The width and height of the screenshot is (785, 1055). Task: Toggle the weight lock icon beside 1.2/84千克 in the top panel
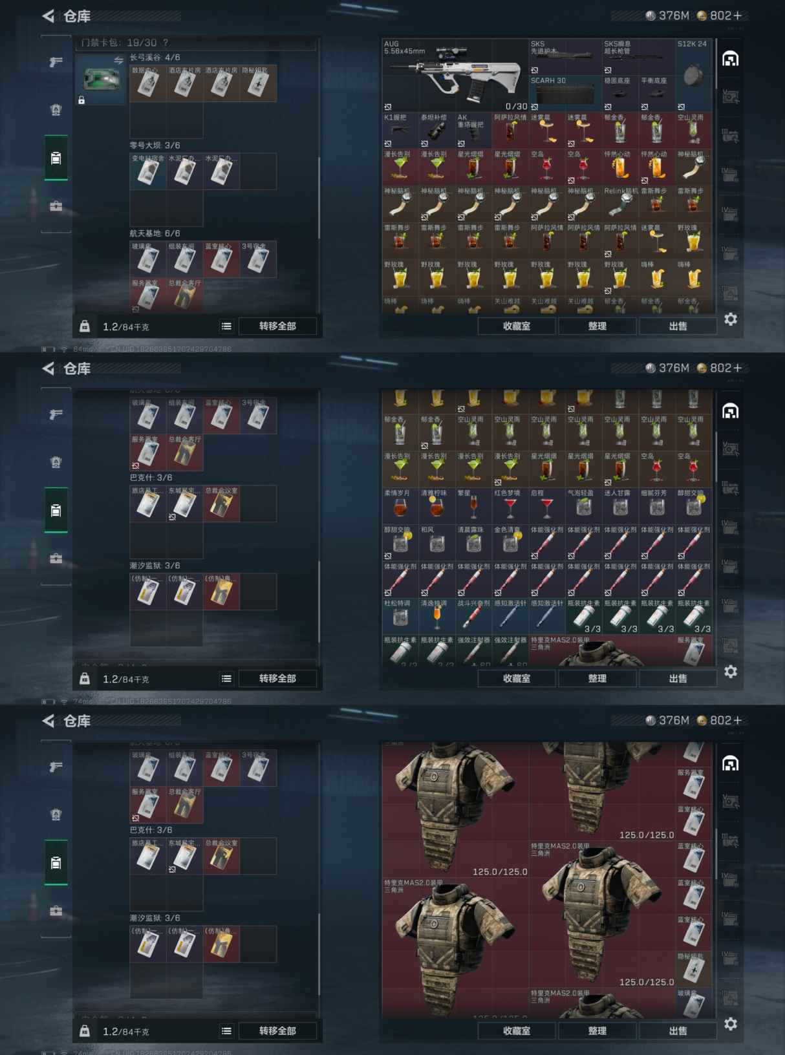85,326
